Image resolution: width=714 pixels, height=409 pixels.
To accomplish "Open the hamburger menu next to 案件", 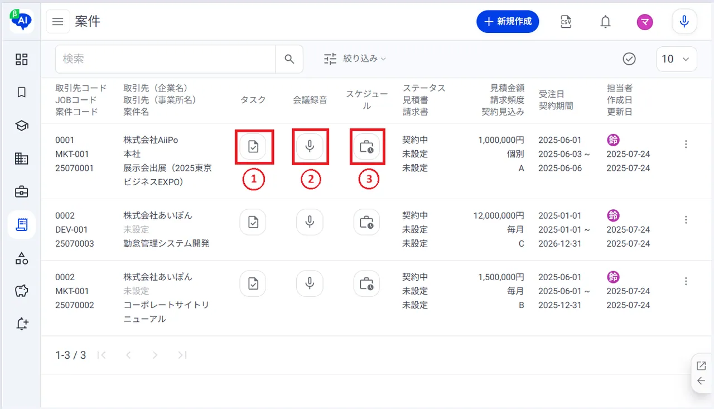I will [58, 22].
